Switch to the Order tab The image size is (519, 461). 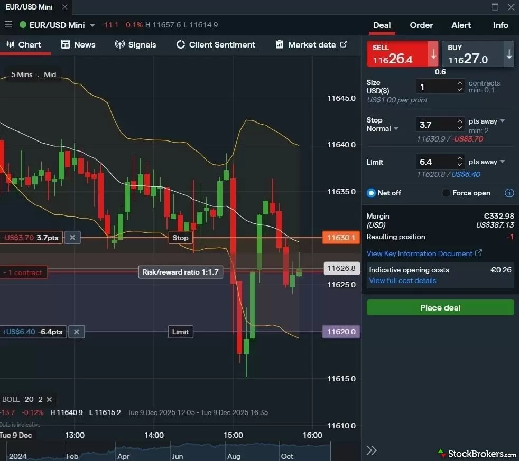421,25
